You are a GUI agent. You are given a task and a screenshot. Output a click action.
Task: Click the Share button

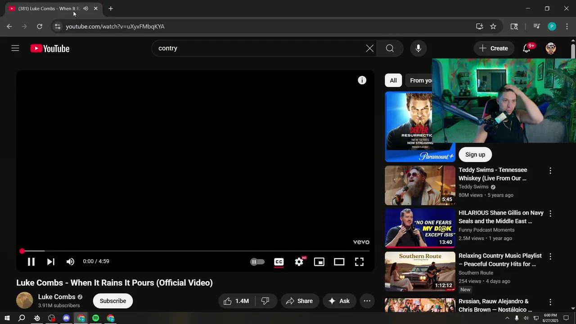point(300,301)
